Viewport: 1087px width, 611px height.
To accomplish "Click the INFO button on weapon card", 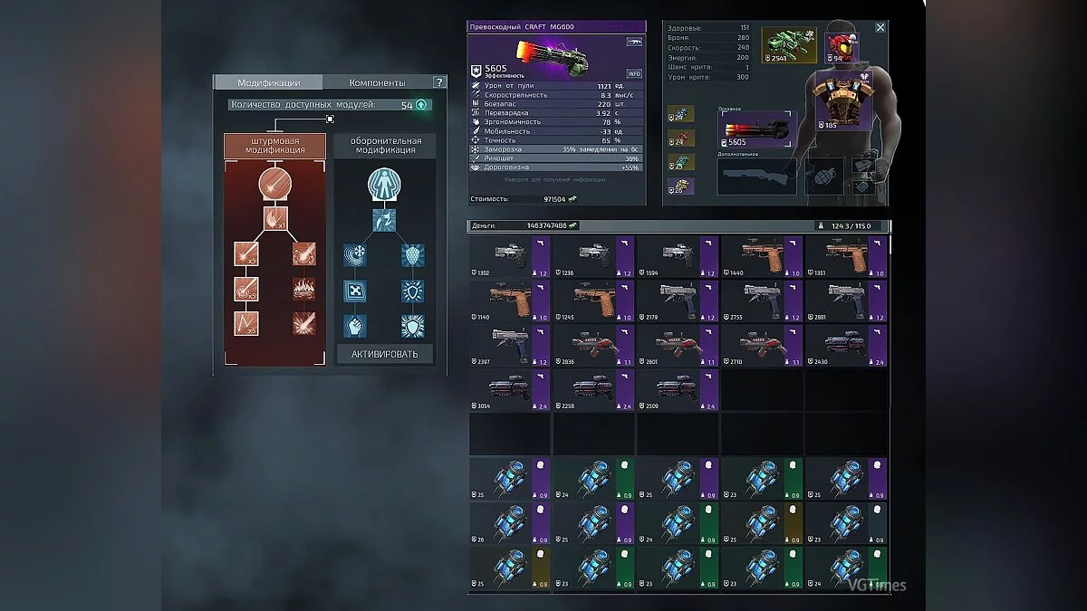I will click(x=634, y=73).
